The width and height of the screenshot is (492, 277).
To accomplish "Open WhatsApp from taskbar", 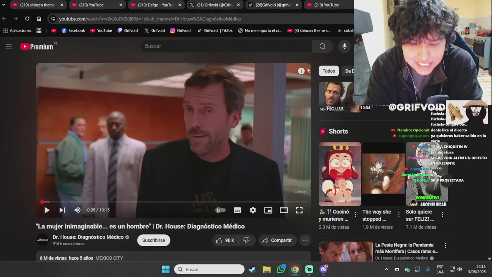I will pos(281,269).
